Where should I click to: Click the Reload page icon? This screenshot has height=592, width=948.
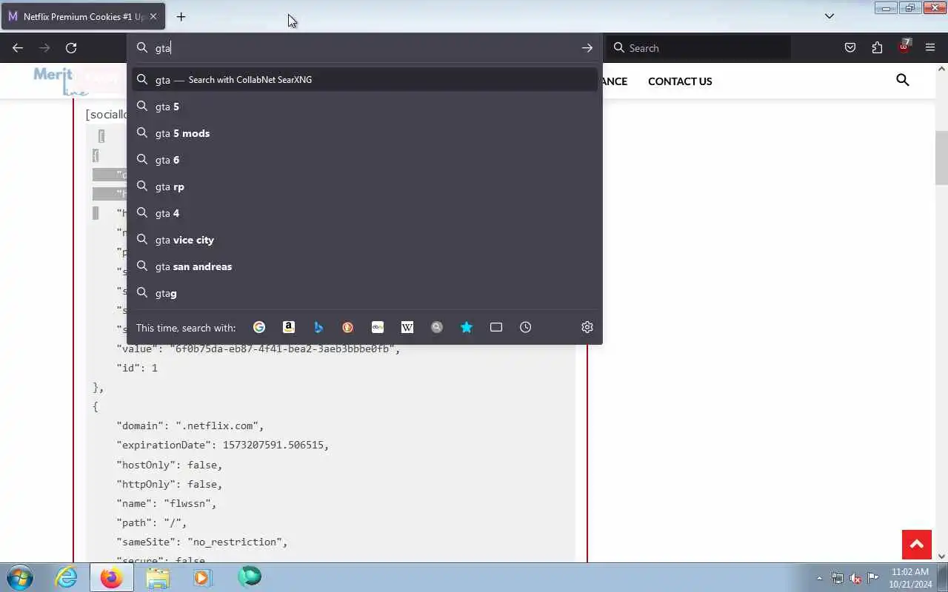point(71,48)
